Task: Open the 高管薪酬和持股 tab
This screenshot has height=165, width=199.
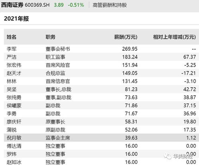Action: [110, 5]
